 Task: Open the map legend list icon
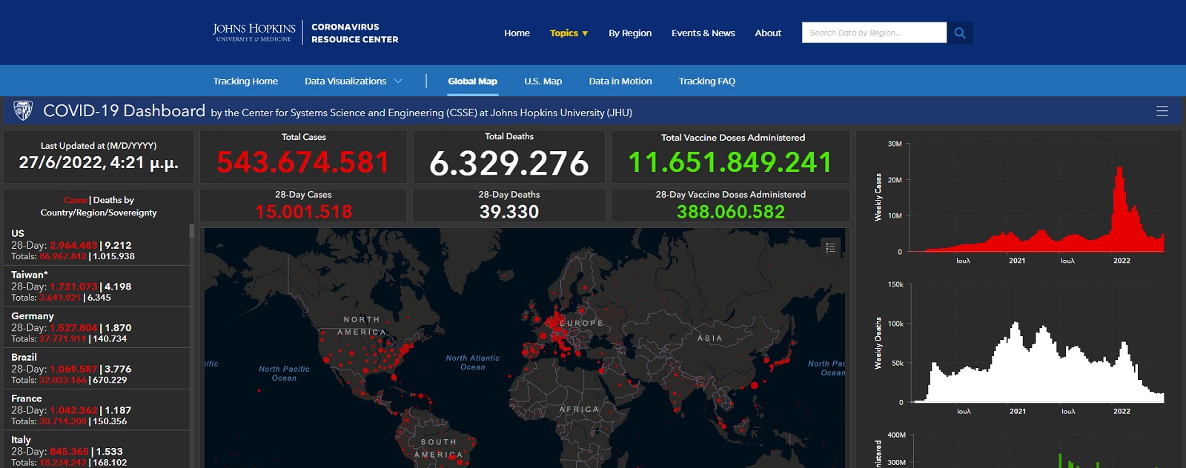(x=830, y=247)
